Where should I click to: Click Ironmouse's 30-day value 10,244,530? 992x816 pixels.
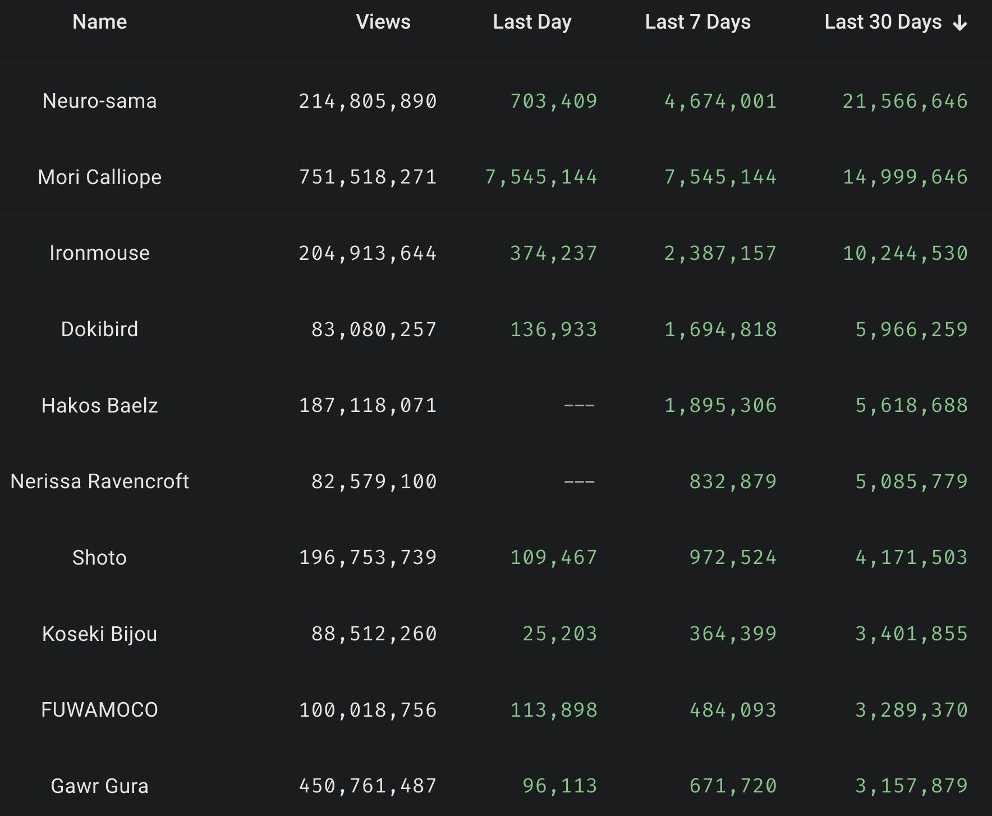click(x=906, y=254)
